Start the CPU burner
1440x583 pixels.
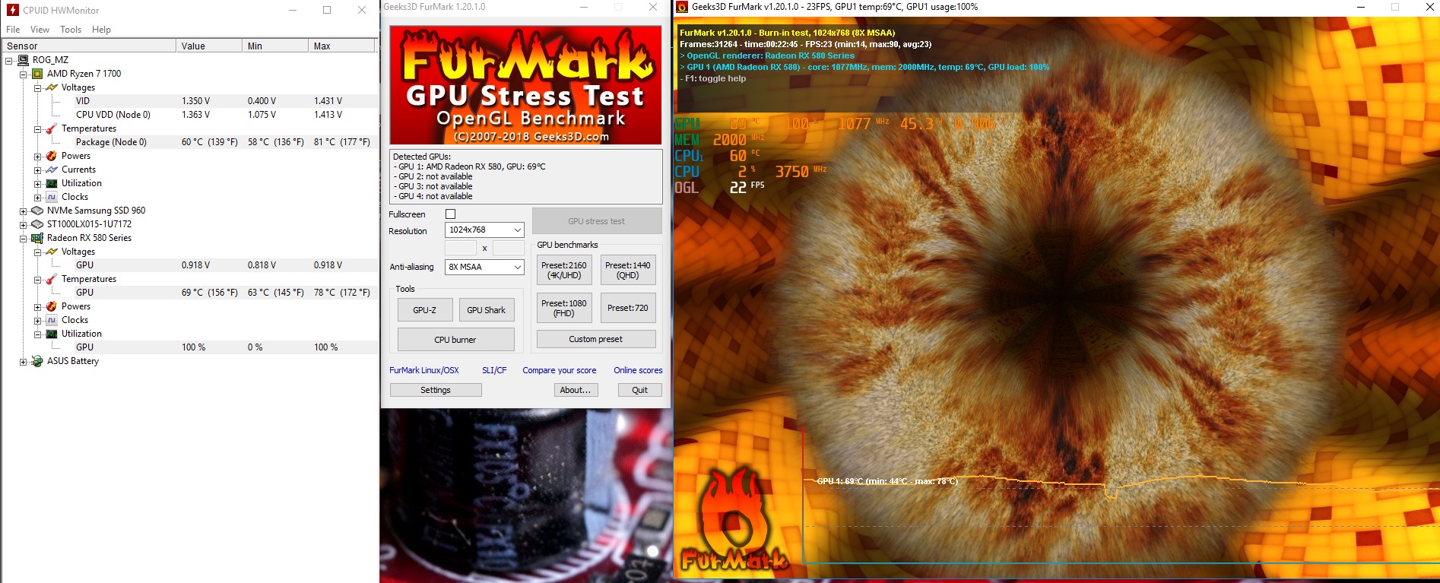(x=455, y=340)
